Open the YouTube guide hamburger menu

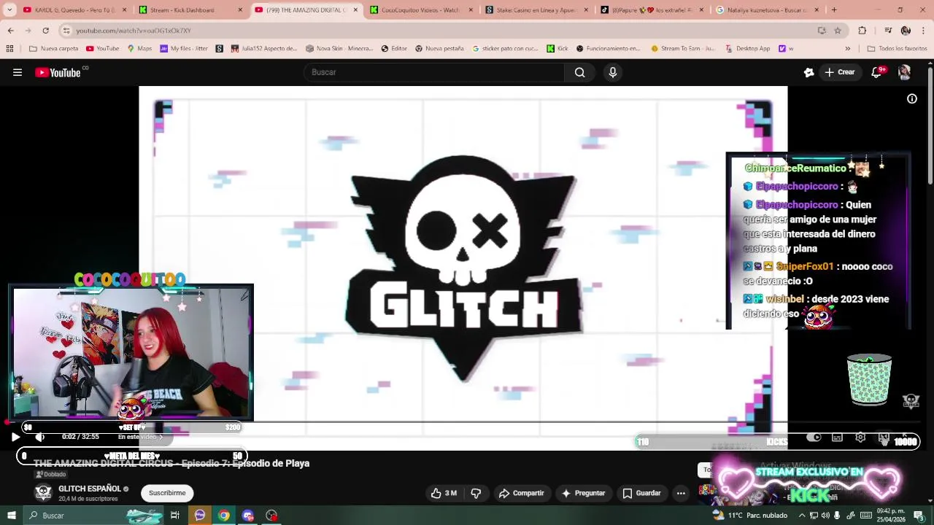point(18,72)
